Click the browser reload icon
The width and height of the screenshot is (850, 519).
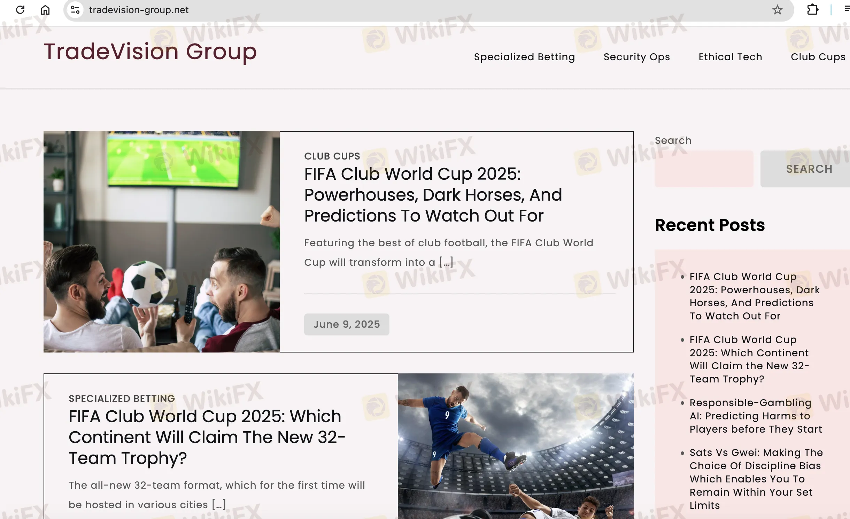click(x=20, y=10)
